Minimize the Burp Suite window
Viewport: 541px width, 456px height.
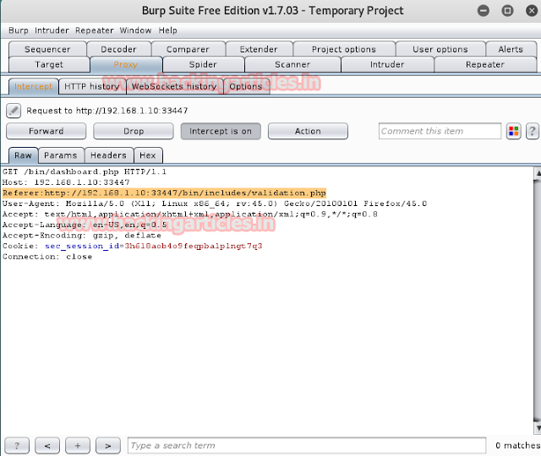(x=484, y=11)
